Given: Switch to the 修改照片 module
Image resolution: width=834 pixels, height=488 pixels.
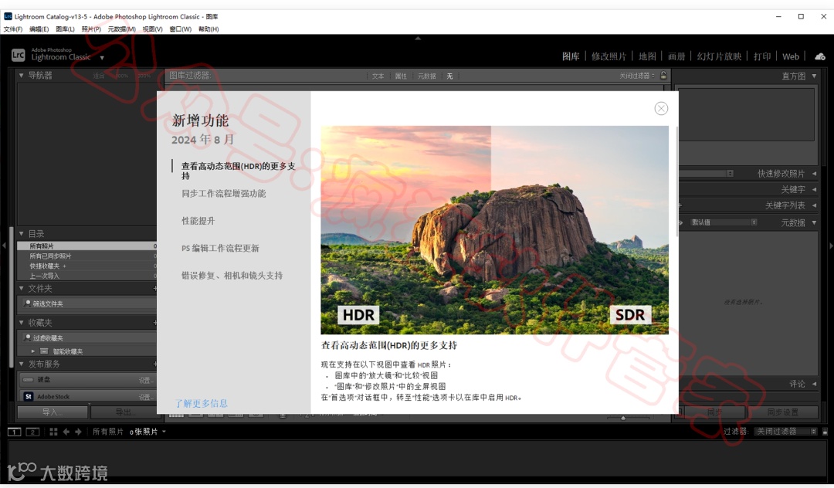Looking at the screenshot, I should tap(609, 56).
